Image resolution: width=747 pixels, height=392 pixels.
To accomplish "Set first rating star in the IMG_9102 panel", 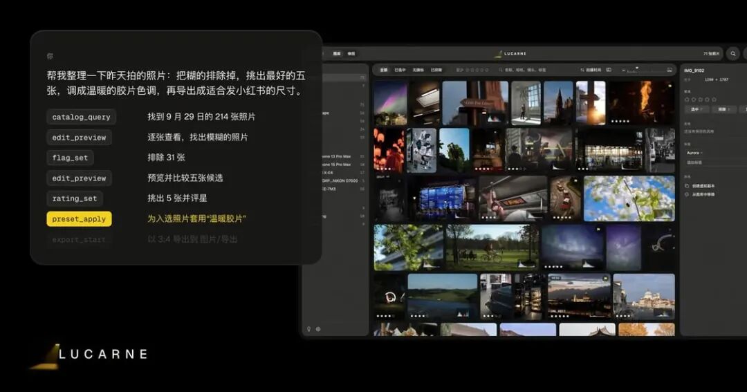I will tap(687, 100).
